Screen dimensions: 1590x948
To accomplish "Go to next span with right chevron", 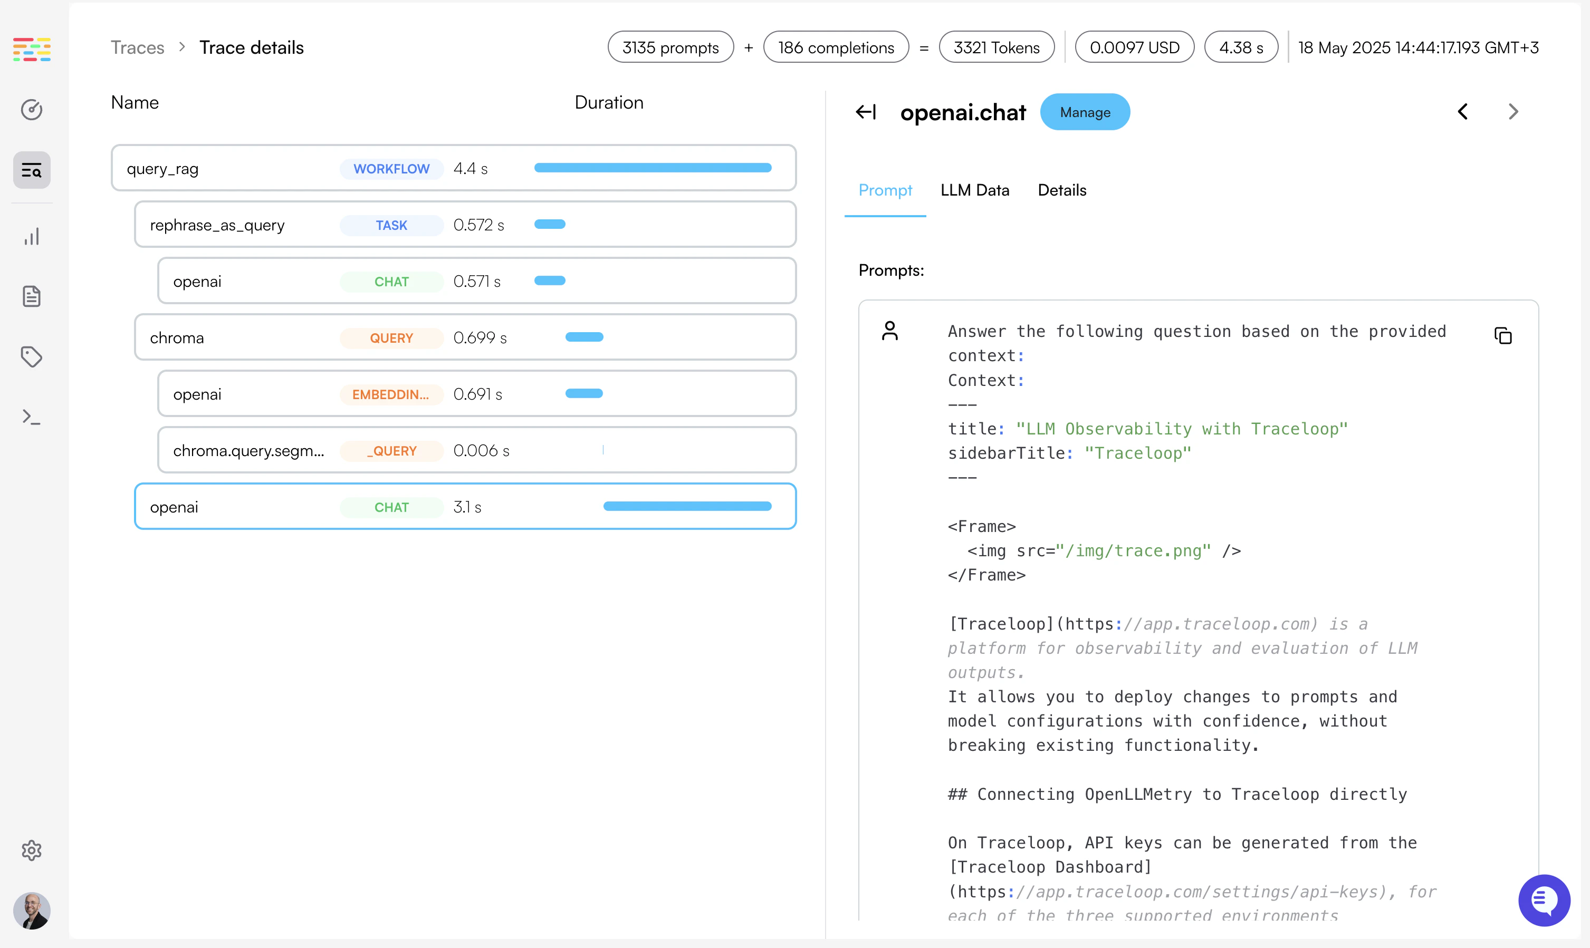I will [1512, 112].
